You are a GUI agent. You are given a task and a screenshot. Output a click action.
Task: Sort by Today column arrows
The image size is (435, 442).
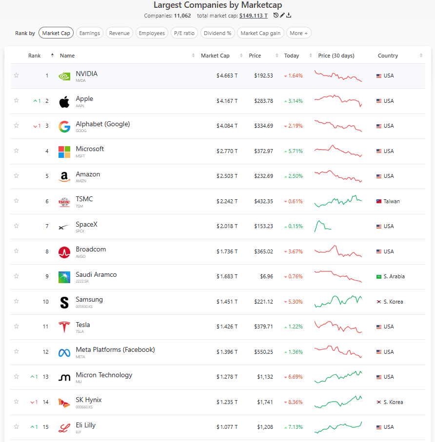click(311, 56)
